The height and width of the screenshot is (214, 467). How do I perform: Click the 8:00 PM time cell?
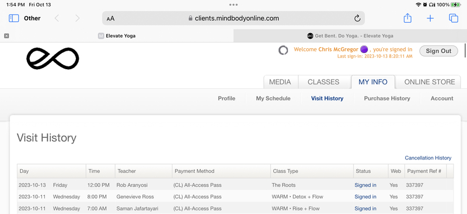[x=97, y=197]
